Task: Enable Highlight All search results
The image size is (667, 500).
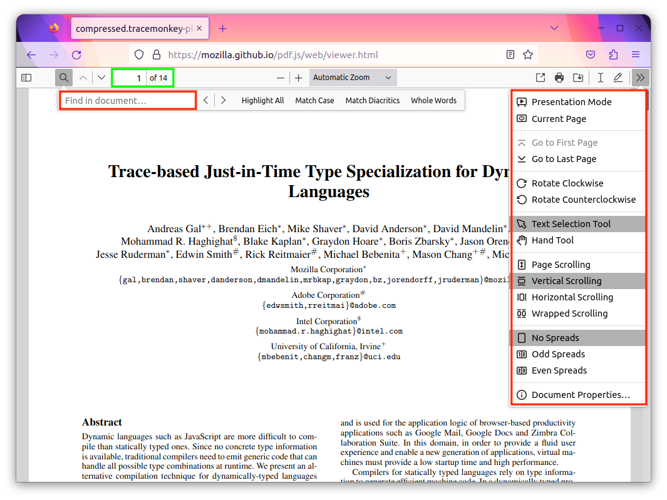Action: click(262, 99)
